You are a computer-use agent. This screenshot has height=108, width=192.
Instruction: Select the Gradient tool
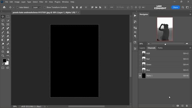click(3, 40)
